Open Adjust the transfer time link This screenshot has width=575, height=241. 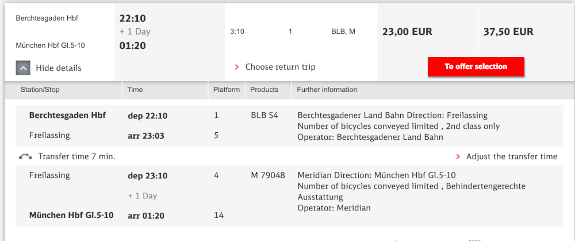(x=512, y=156)
